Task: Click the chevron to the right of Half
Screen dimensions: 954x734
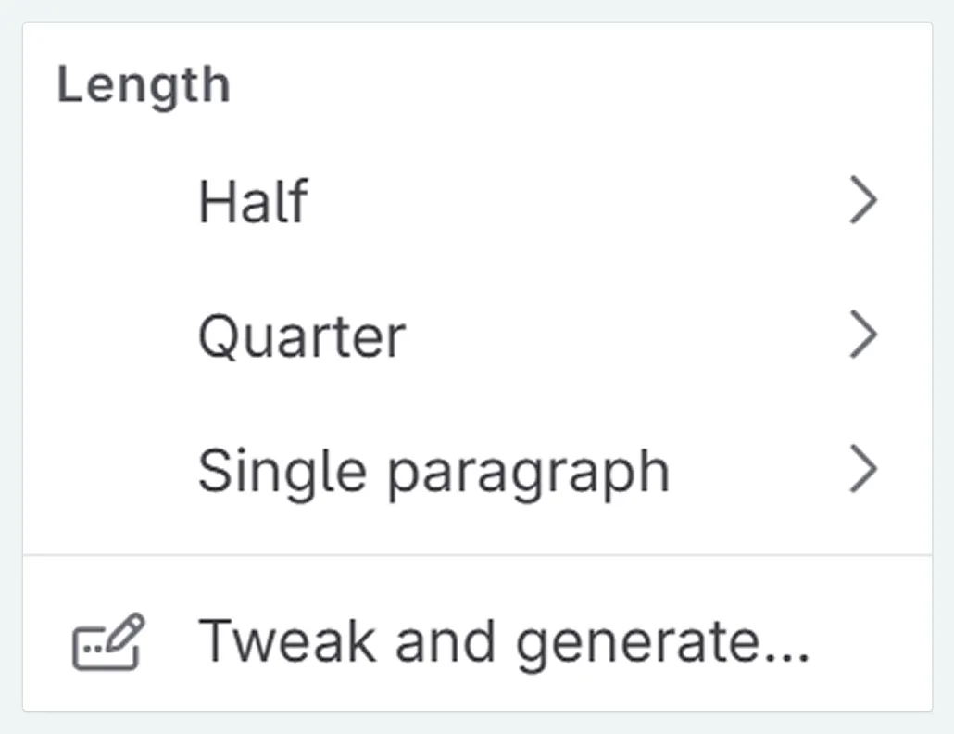Action: [x=864, y=199]
